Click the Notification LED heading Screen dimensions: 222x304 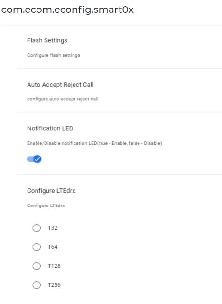click(50, 128)
